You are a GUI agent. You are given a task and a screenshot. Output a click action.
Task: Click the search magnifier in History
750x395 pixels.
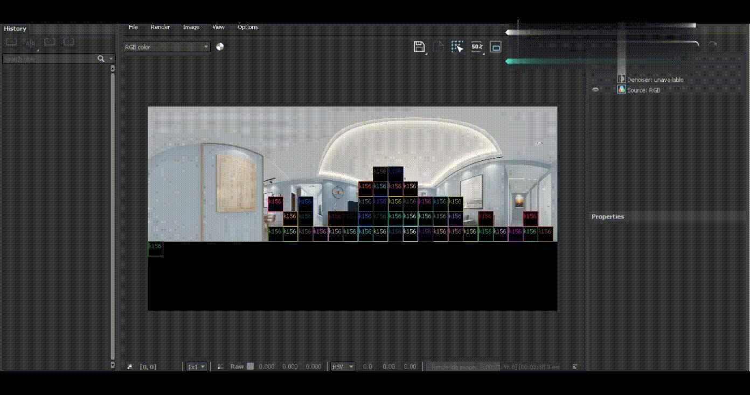point(101,59)
